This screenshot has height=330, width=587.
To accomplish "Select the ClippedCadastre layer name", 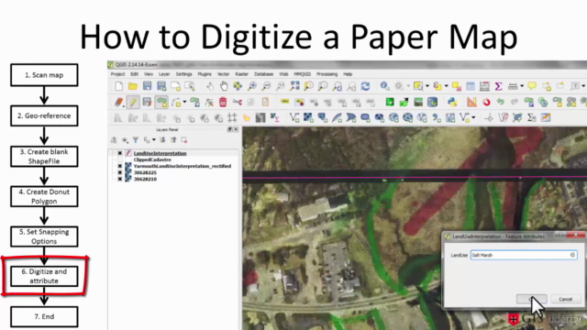I will pos(152,159).
